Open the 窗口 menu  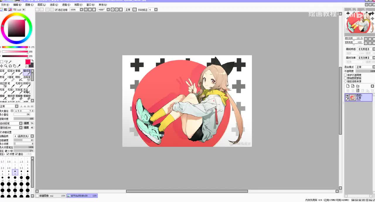point(91,5)
